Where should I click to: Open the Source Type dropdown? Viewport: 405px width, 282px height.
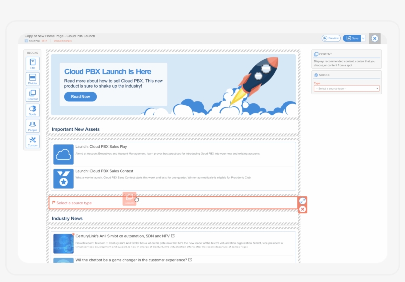tap(347, 89)
